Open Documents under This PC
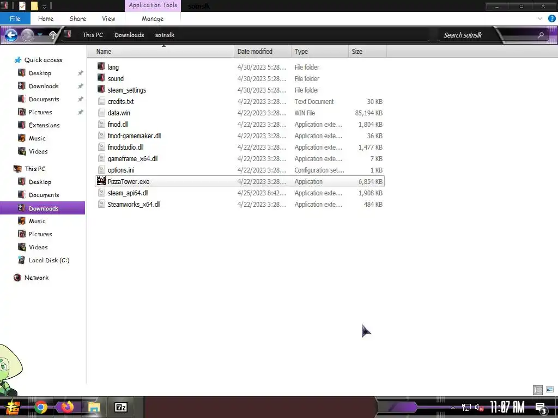 tap(44, 195)
